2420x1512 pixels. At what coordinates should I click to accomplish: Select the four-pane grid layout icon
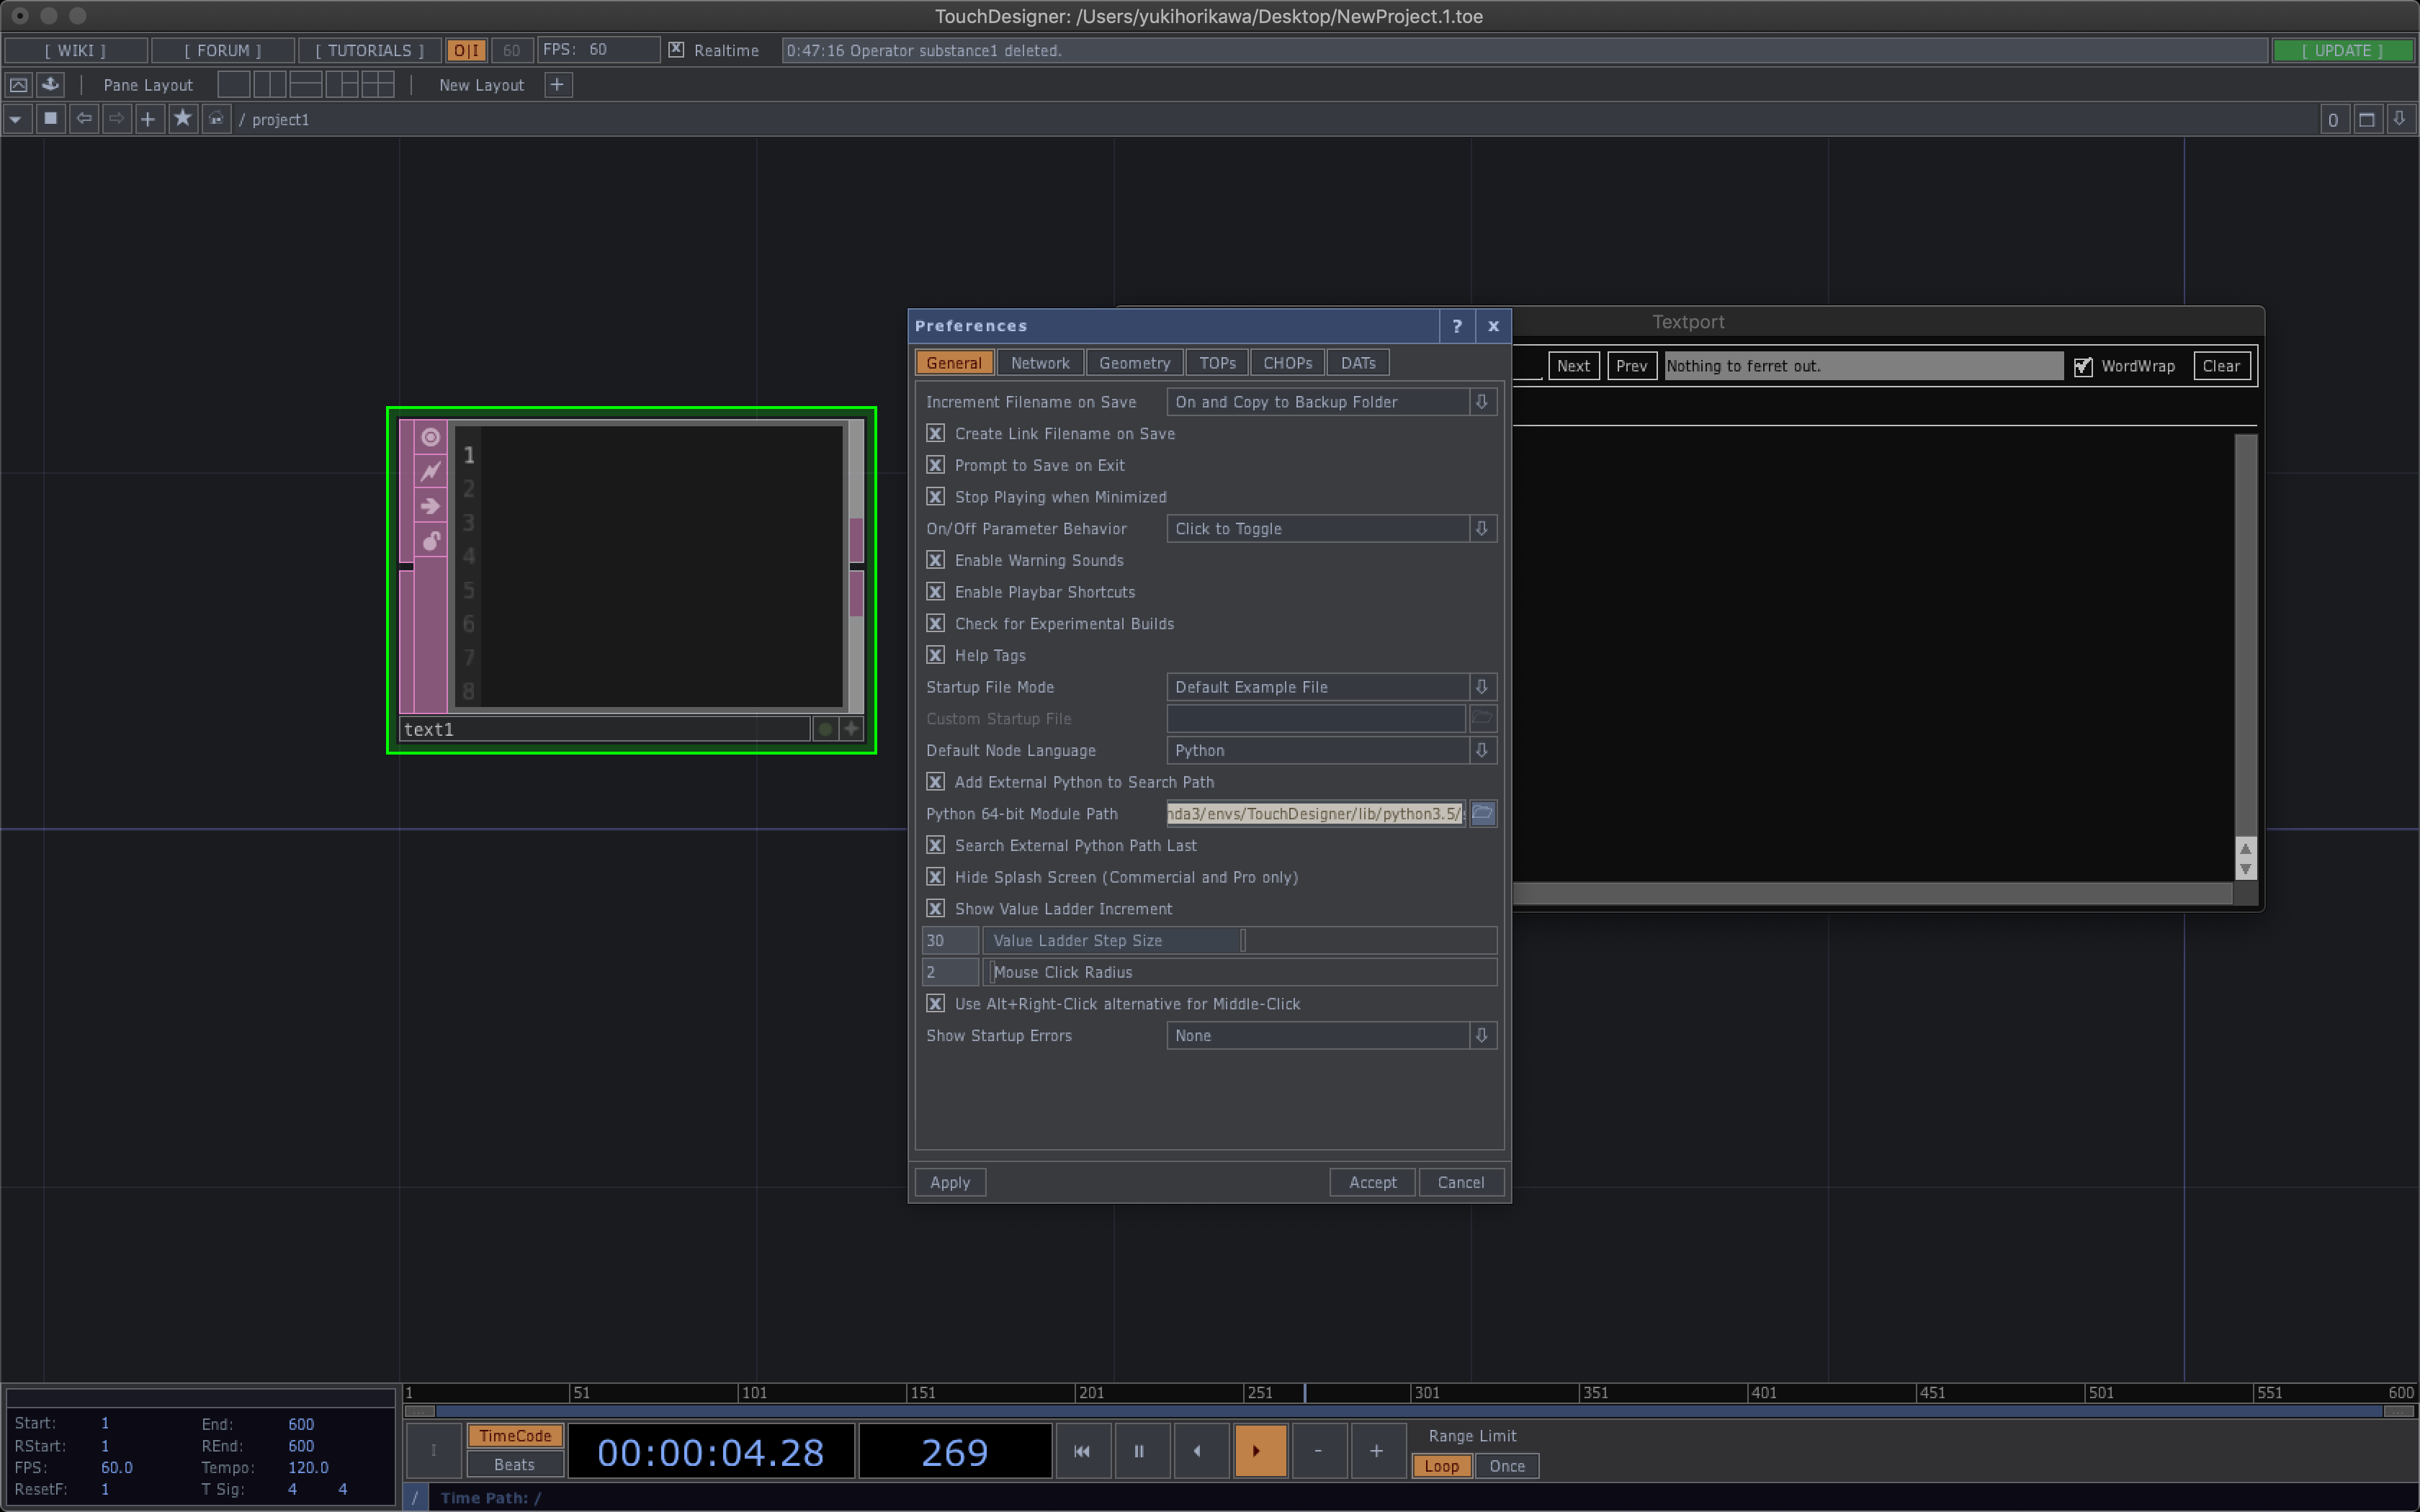coord(377,85)
